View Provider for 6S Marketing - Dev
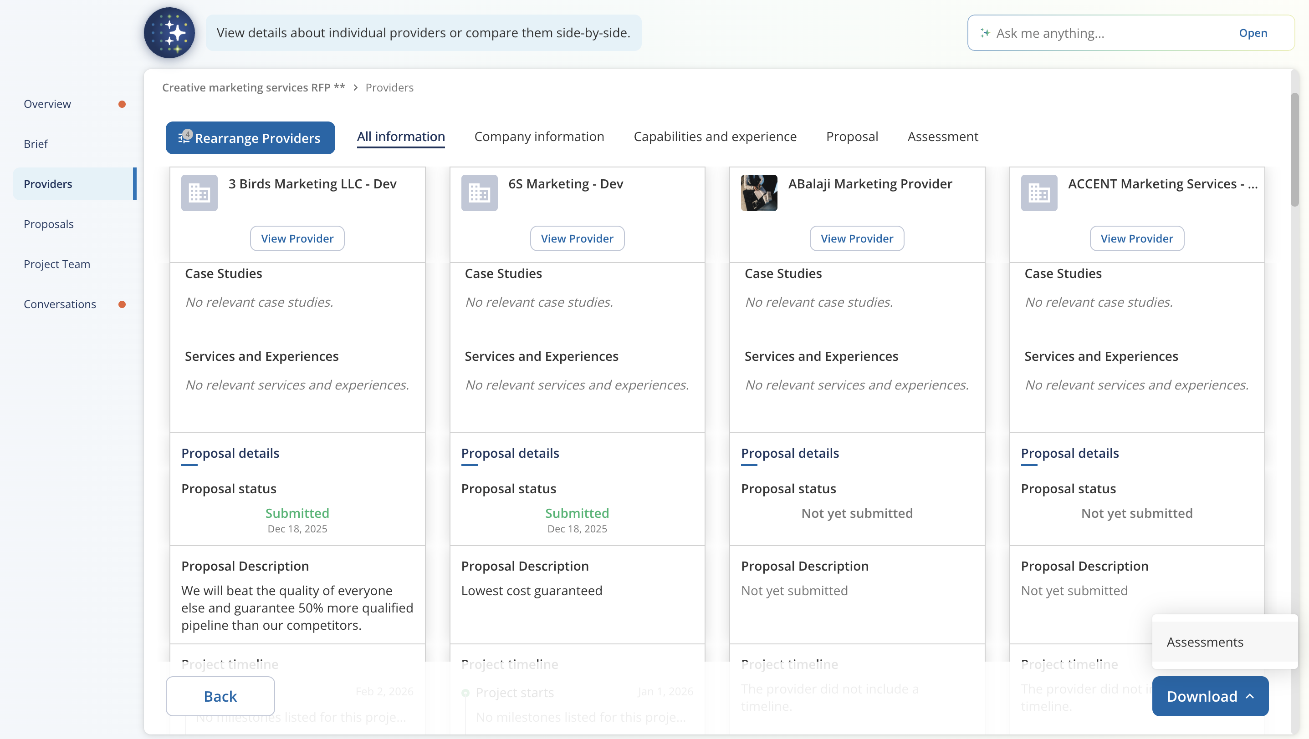Screen dimensions: 1309x739 point(577,238)
